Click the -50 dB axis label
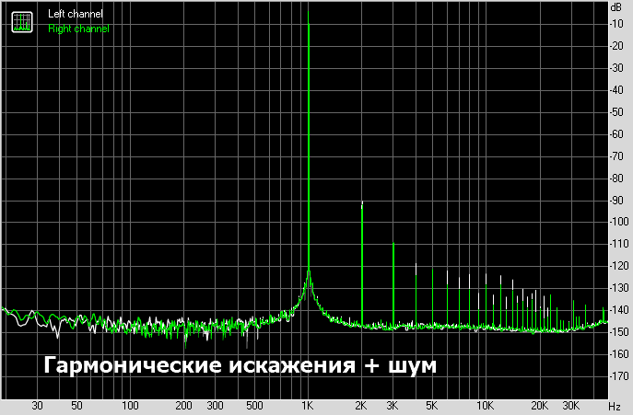The image size is (633, 415). click(x=617, y=112)
